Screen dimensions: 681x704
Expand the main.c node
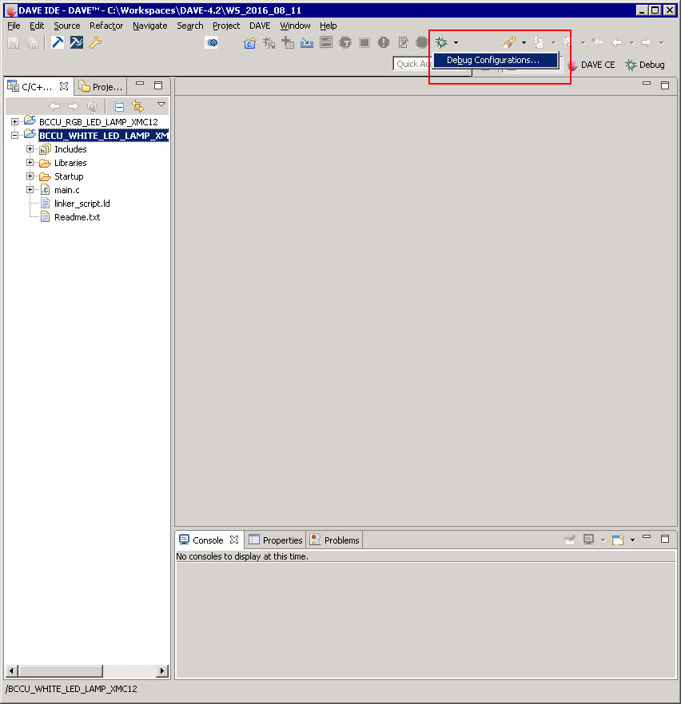pyautogui.click(x=30, y=189)
